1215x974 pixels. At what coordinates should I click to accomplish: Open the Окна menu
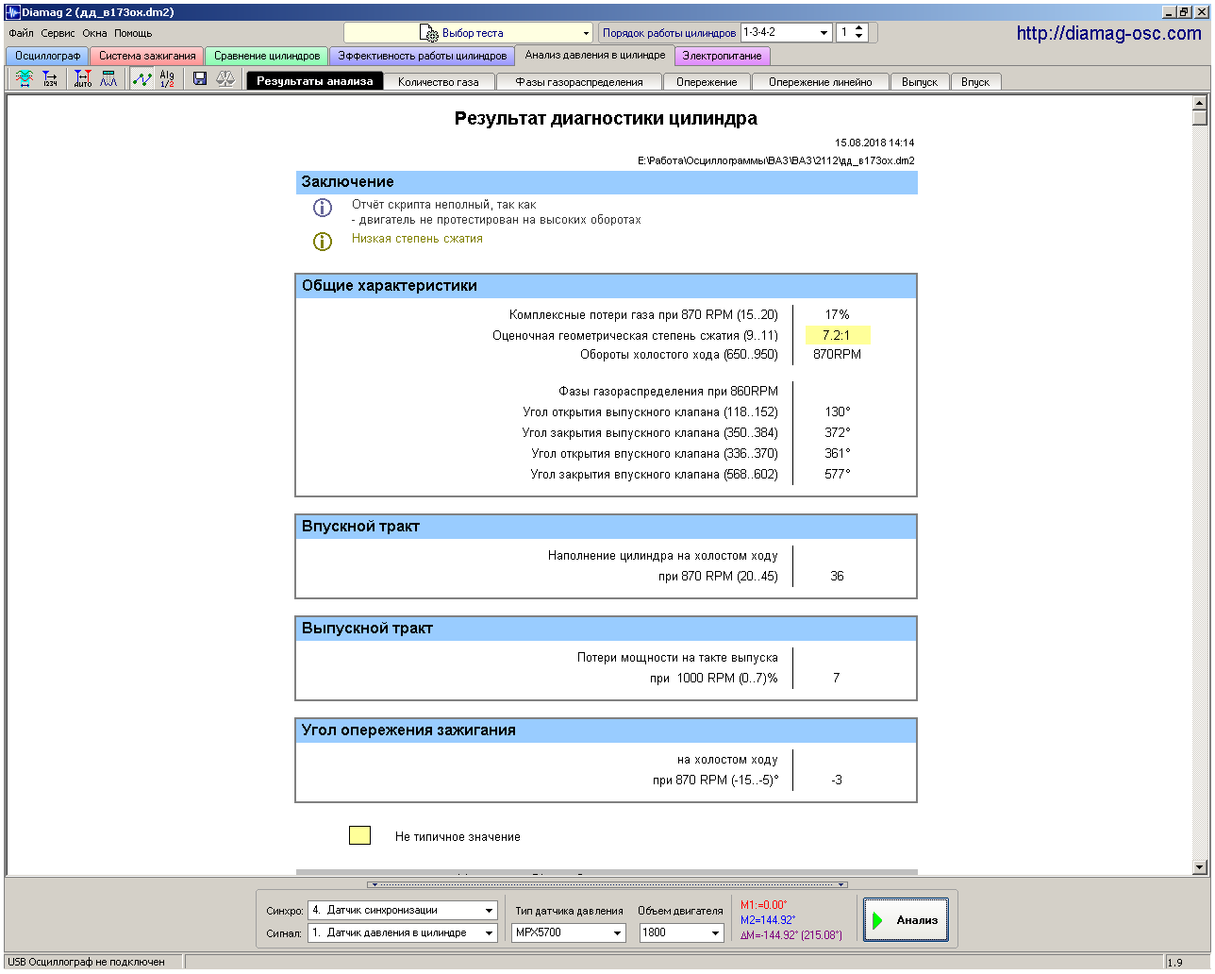(x=94, y=33)
